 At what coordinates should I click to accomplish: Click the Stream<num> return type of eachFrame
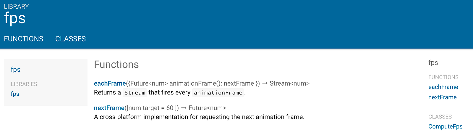click(289, 84)
